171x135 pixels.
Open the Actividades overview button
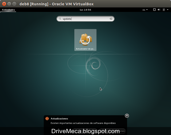click(x=8, y=10)
